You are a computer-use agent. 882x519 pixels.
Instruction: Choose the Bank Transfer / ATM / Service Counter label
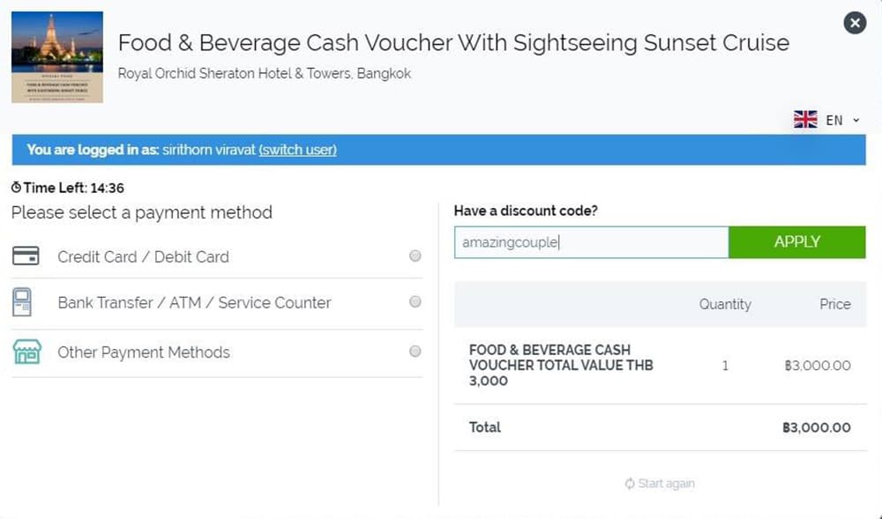tap(195, 303)
